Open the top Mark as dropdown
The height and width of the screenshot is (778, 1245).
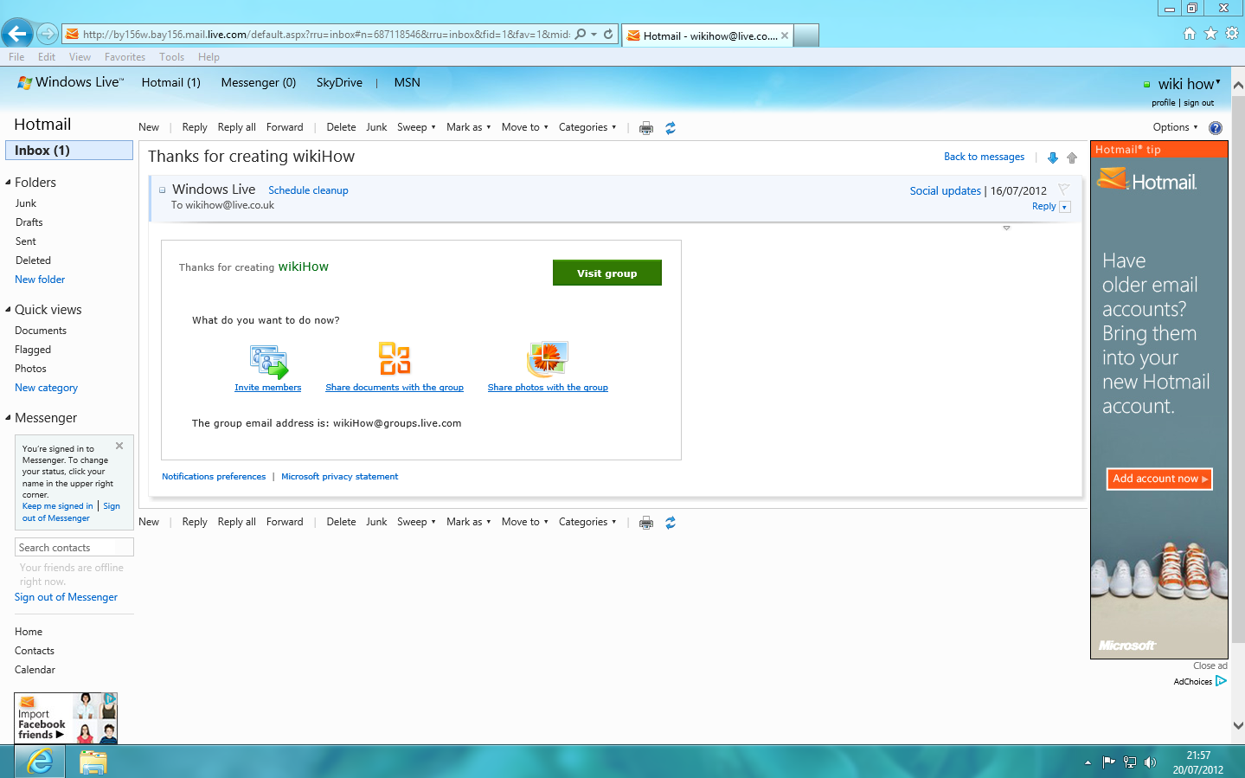click(x=468, y=127)
